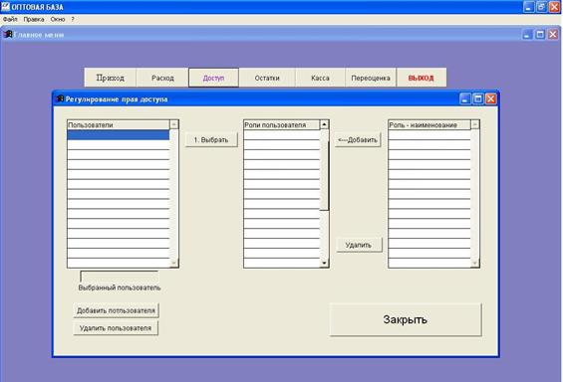
Task: Click Добавить пользователя button
Action: point(116,310)
